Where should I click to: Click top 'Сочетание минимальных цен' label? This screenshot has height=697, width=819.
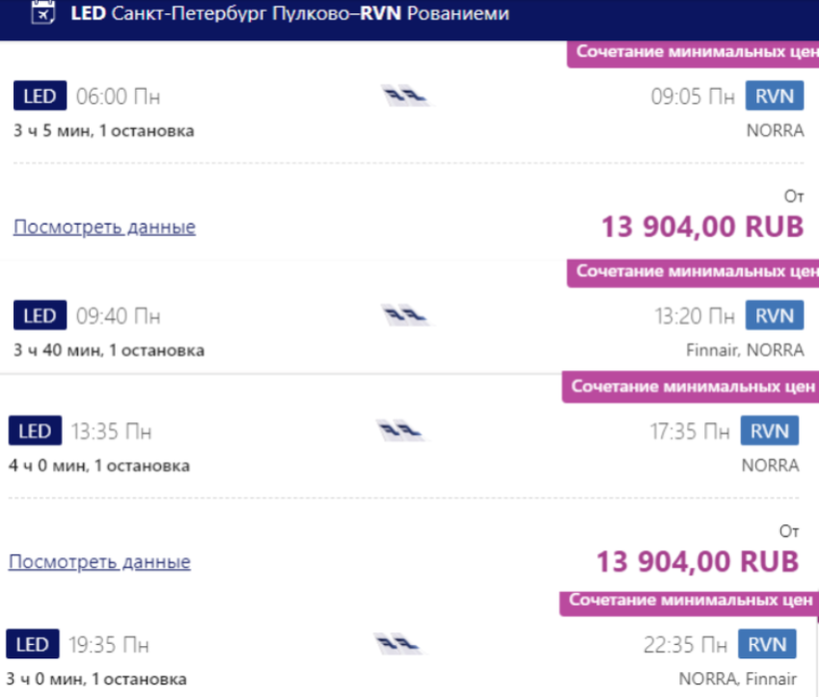[x=694, y=51]
